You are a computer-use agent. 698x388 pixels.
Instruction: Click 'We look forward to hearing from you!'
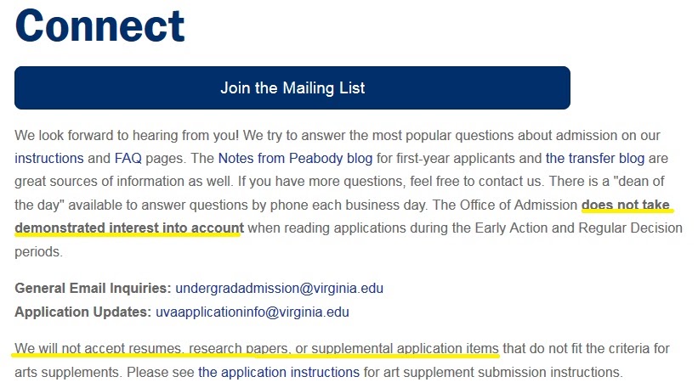point(111,135)
